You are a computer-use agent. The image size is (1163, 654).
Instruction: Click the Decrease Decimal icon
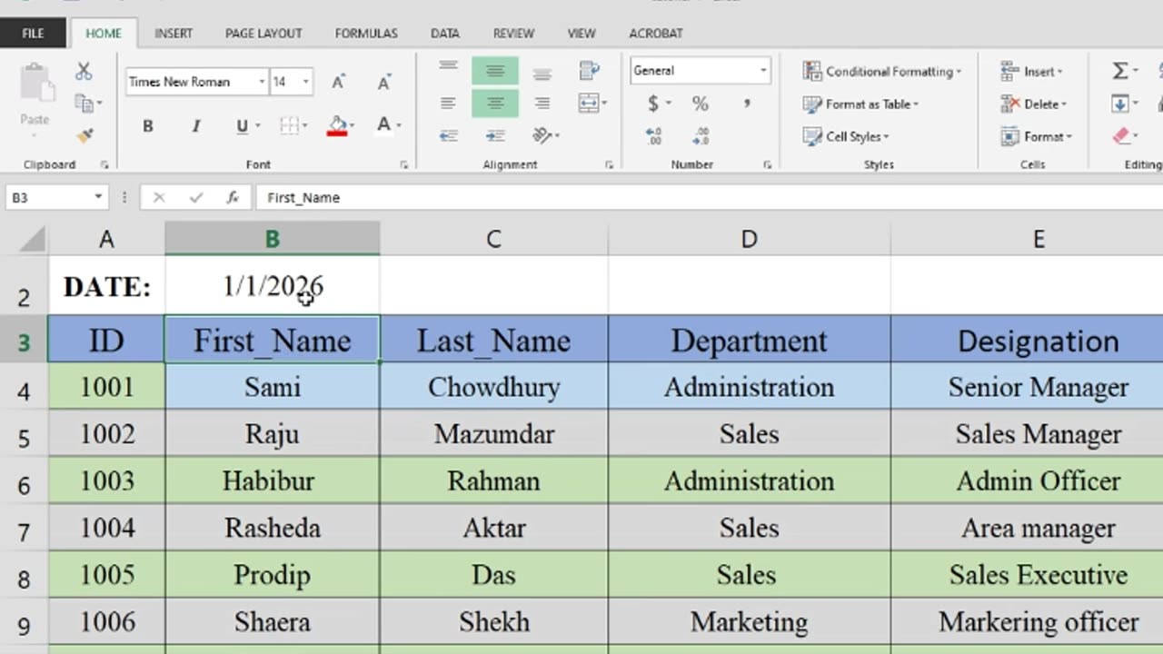click(700, 136)
